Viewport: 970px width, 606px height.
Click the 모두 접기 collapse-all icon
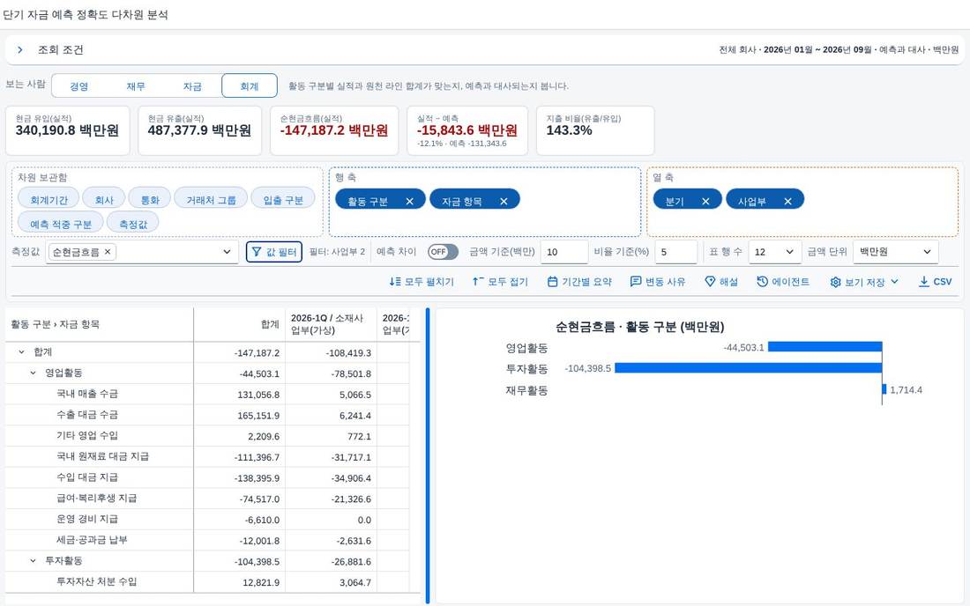(x=478, y=282)
